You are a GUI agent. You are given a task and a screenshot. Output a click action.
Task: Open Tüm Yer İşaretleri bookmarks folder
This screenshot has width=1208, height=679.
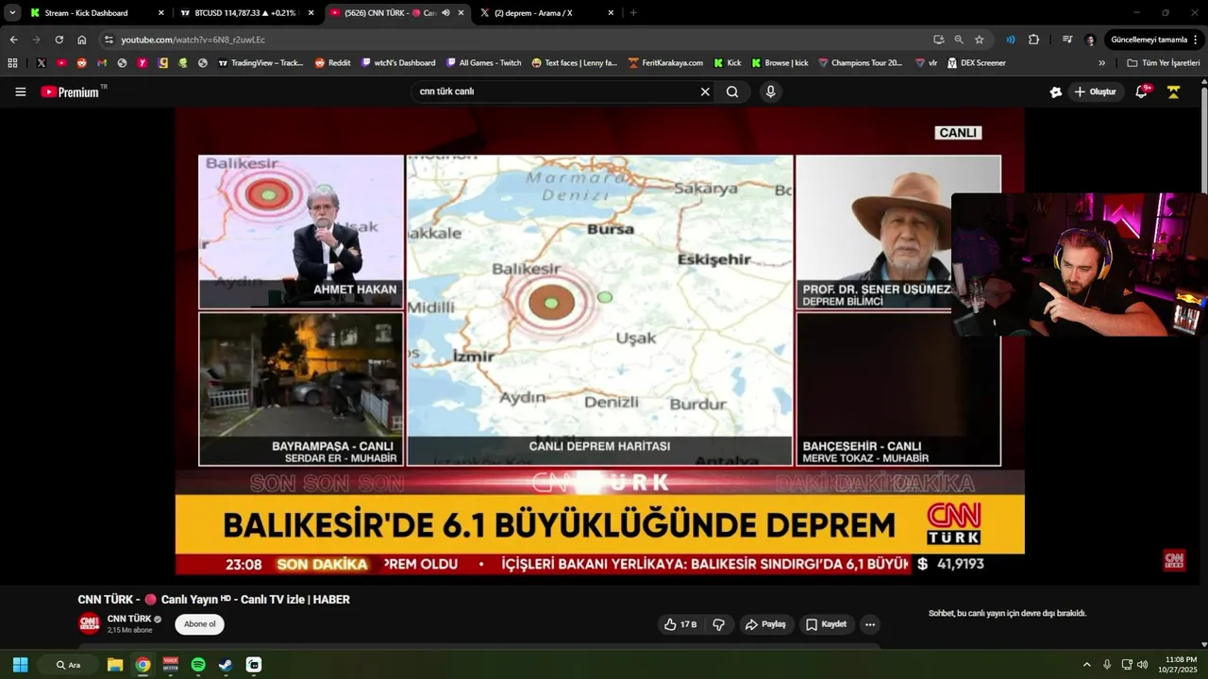(1163, 63)
